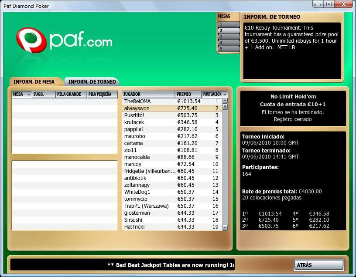Click the €10 Rebuy Tournament description text

291,37
